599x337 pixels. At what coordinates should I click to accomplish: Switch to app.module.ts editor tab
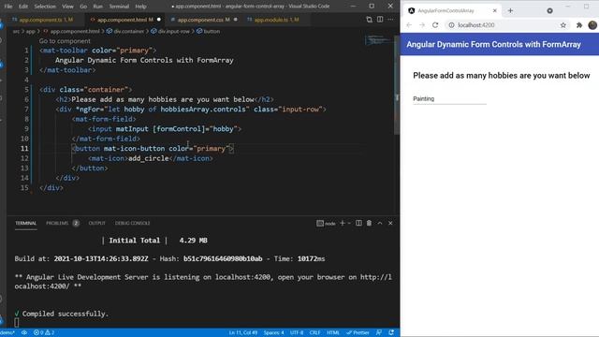276,20
